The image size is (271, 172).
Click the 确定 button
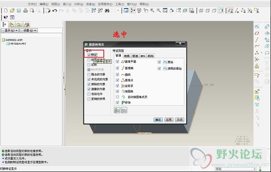158,120
